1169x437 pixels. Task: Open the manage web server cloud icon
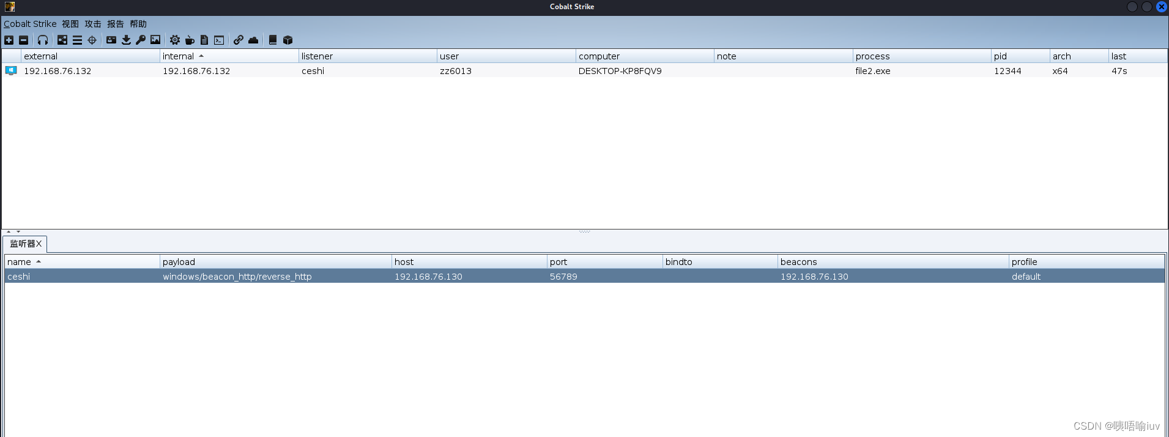tap(253, 40)
